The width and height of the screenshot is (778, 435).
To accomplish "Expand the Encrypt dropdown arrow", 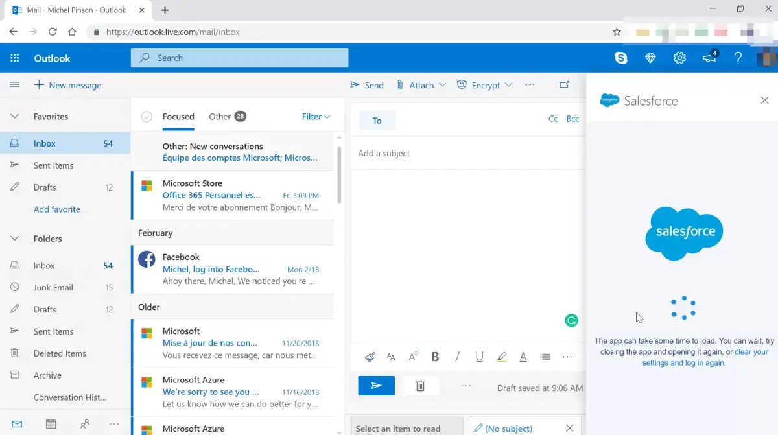I will (508, 85).
